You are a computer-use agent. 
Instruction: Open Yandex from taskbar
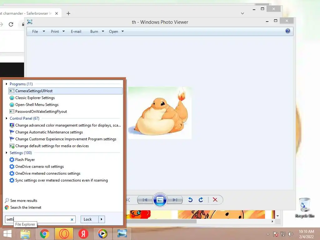click(x=83, y=234)
